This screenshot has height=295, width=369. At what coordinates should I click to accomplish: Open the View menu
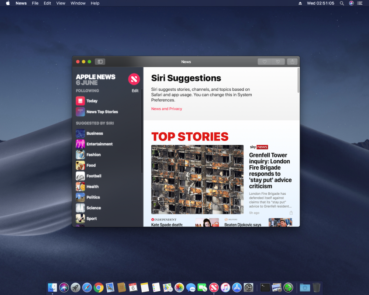pos(61,3)
